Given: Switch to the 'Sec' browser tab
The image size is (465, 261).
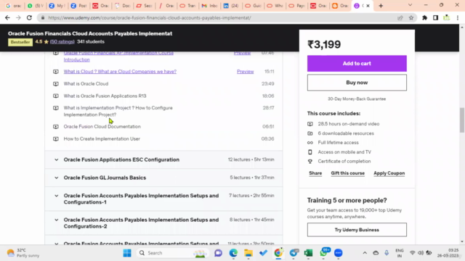Looking at the screenshot, I should [x=144, y=6].
